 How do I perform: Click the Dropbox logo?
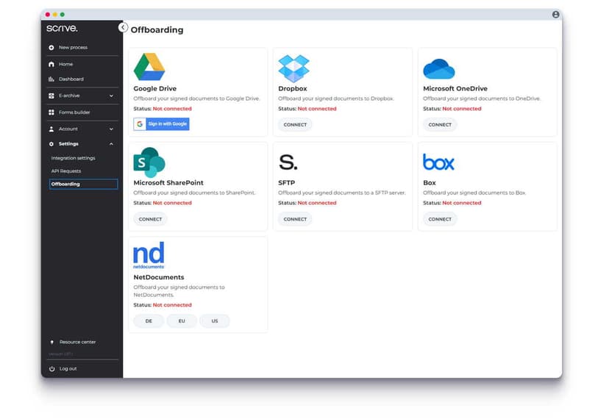point(294,68)
